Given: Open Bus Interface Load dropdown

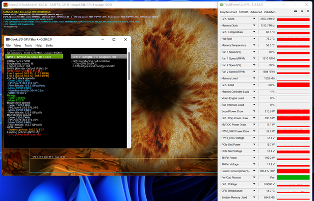Looking at the screenshot, I should click(254, 104).
